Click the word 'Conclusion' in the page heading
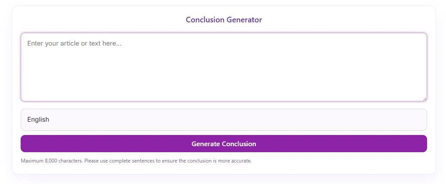446x184 pixels. (x=205, y=20)
